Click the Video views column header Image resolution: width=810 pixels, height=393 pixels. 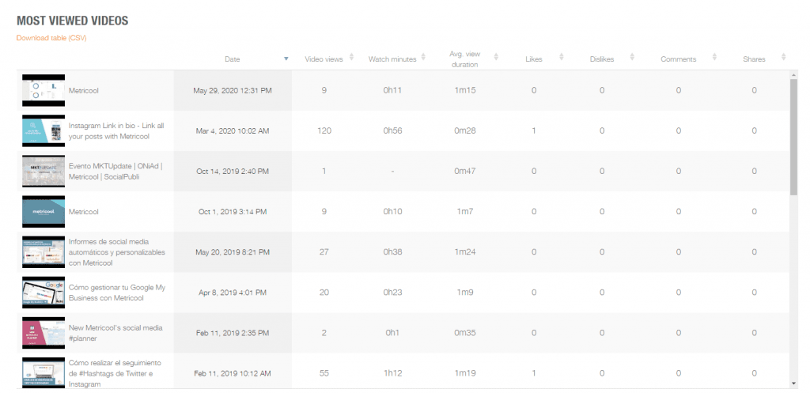coord(324,59)
